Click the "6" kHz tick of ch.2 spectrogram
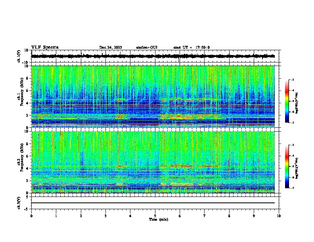 click(x=27, y=156)
